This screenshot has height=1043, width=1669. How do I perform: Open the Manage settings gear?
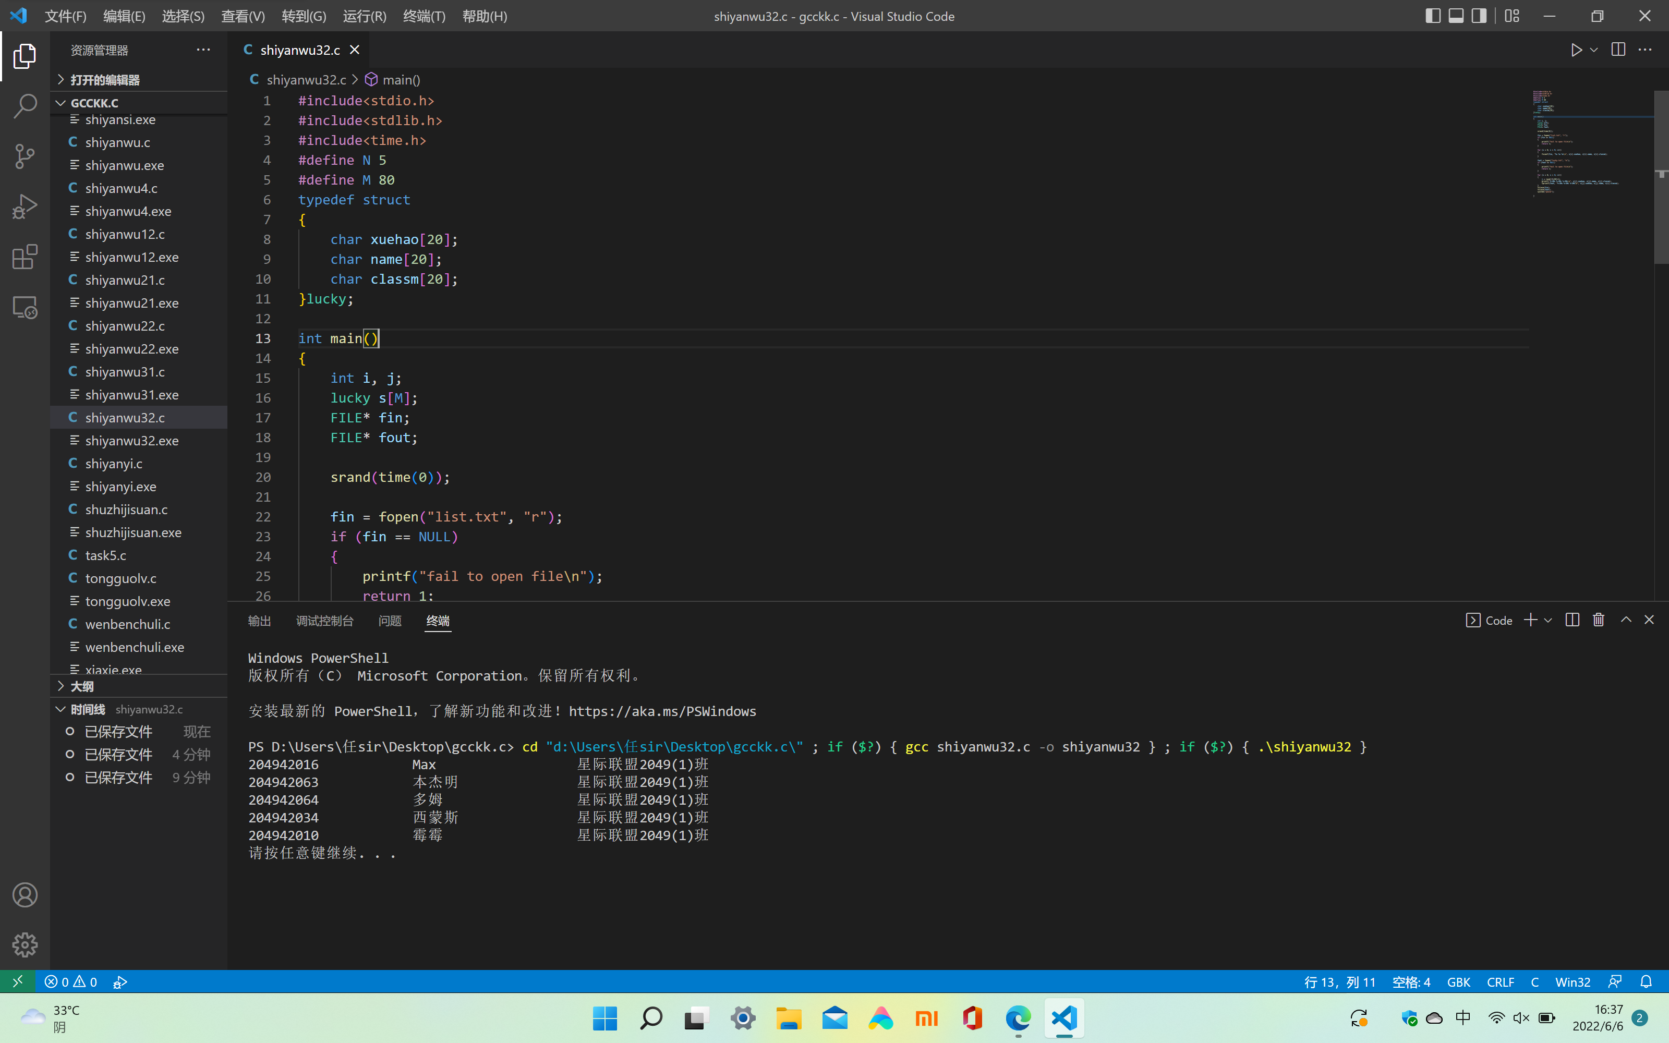tap(25, 945)
